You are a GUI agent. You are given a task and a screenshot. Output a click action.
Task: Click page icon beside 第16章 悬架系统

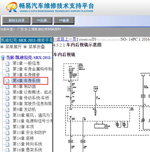[7, 150]
